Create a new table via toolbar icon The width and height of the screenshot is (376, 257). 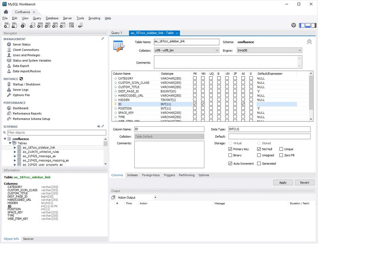[x=40, y=25]
